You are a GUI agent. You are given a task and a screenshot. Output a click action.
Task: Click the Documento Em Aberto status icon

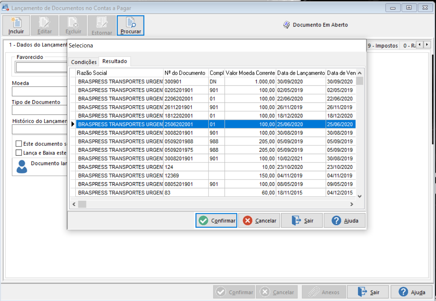pyautogui.click(x=286, y=25)
